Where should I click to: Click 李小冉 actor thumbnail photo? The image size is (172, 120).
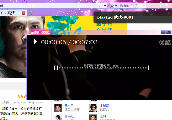(x=58, y=108)
